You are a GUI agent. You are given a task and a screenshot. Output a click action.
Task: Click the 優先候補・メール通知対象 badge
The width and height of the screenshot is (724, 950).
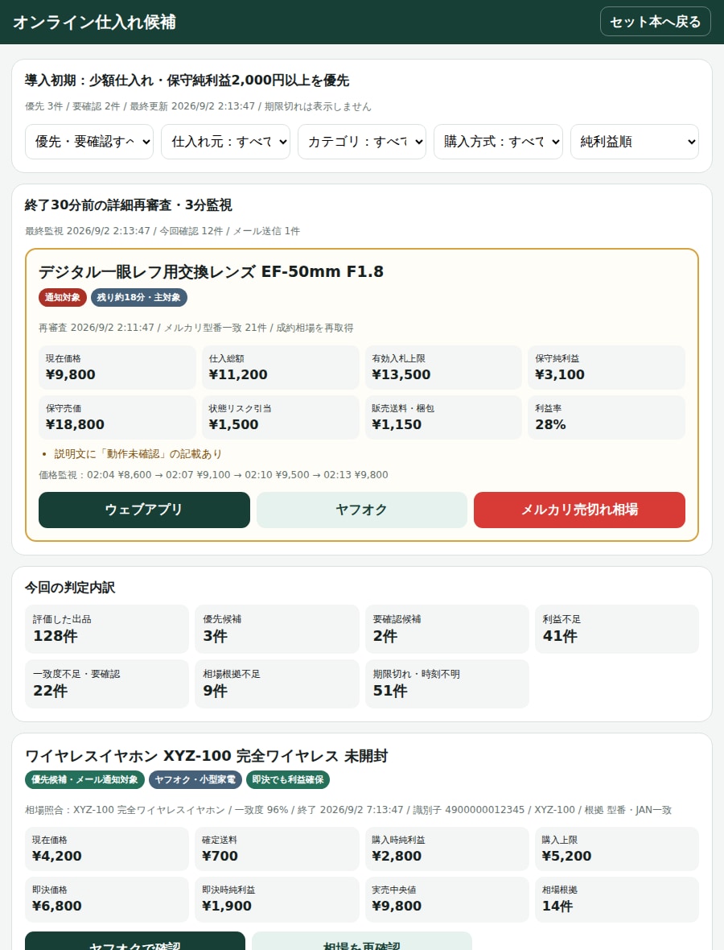pyautogui.click(x=84, y=780)
